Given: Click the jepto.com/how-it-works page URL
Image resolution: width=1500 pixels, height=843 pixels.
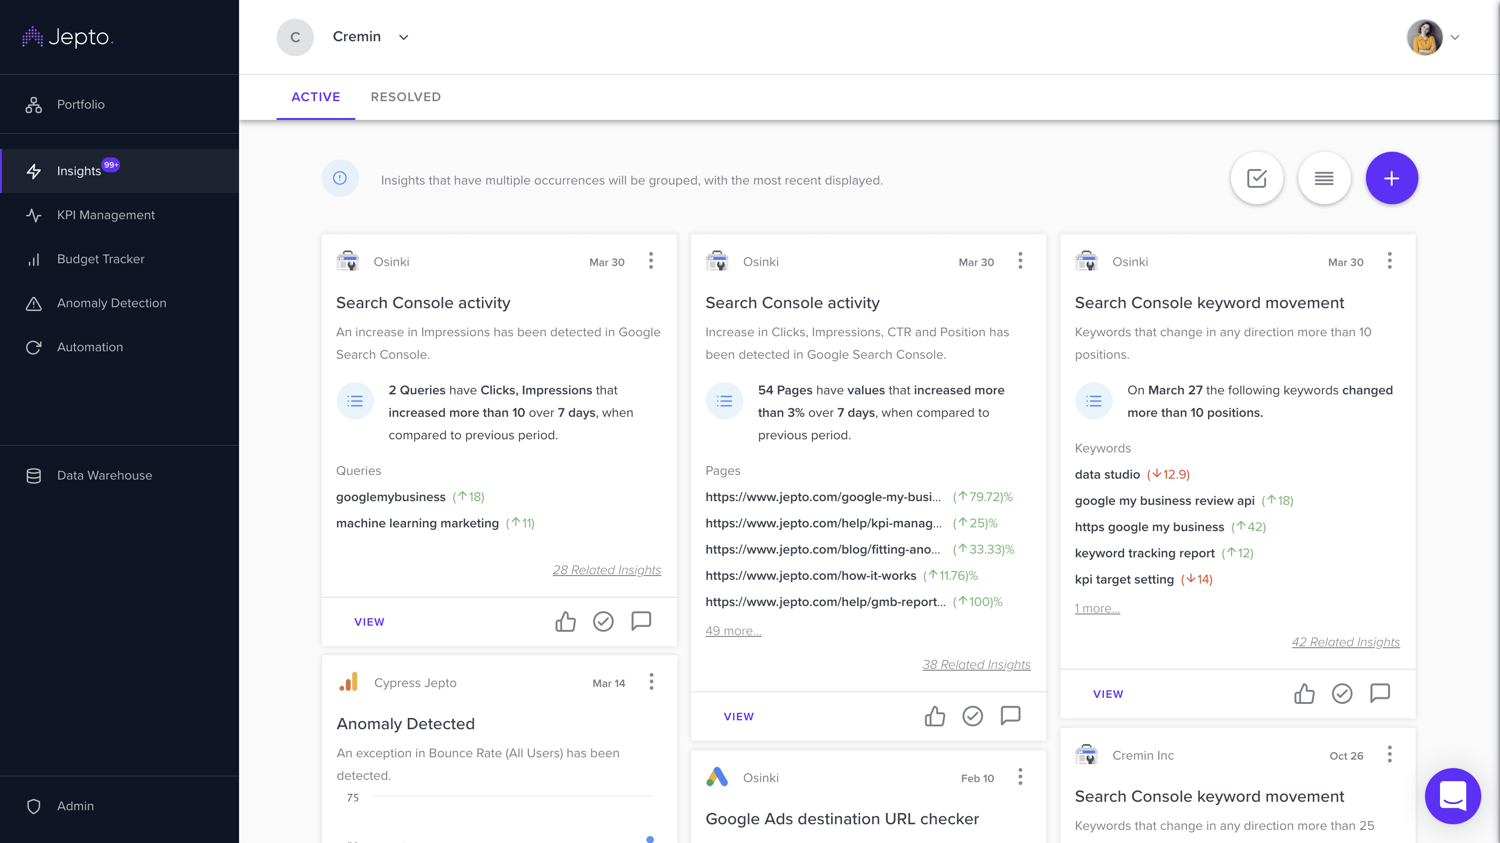Looking at the screenshot, I should pyautogui.click(x=810, y=576).
